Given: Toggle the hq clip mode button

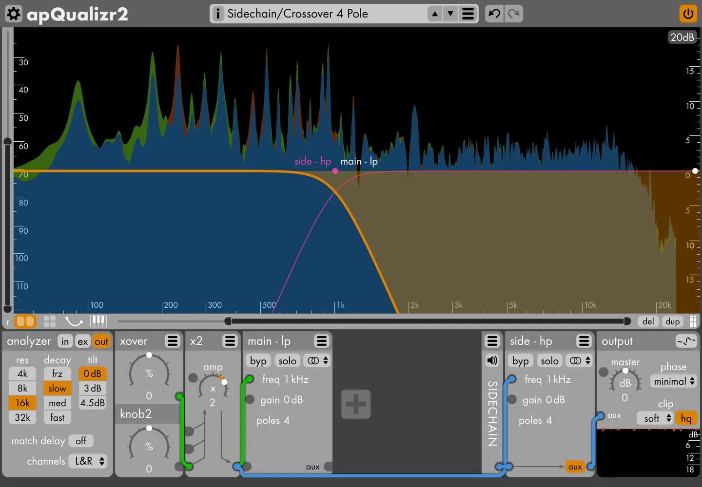Looking at the screenshot, I should click(x=686, y=418).
